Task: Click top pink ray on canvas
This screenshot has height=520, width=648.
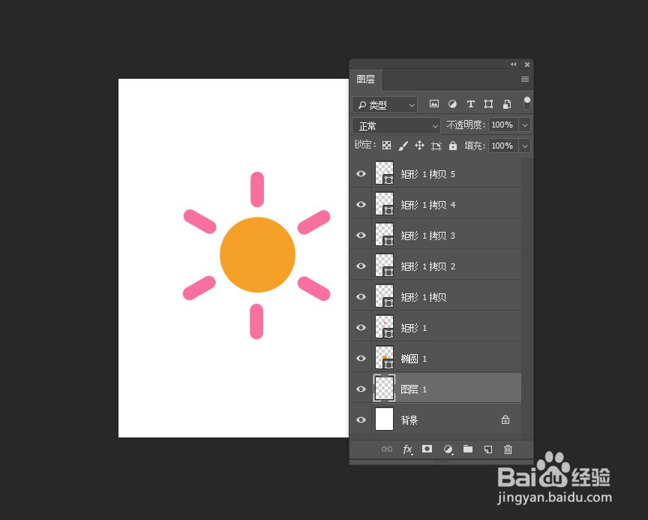Action: point(257,189)
